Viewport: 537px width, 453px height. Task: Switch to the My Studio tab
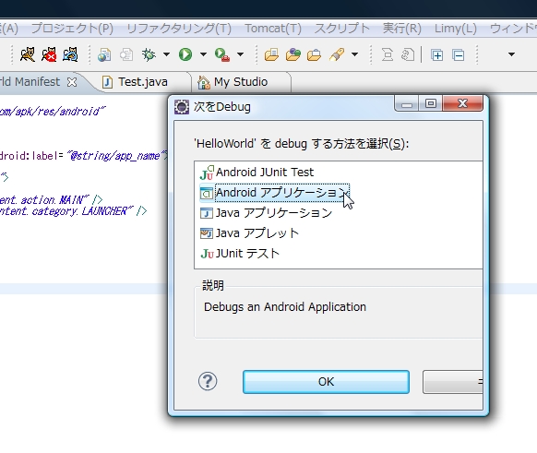241,82
